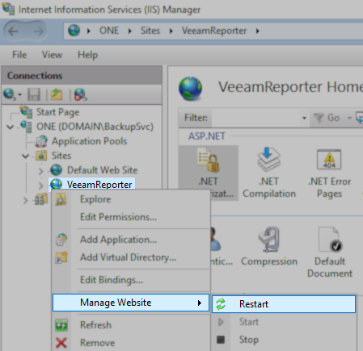The width and height of the screenshot is (363, 351).
Task: Click the Go filter button
Action: point(327,118)
